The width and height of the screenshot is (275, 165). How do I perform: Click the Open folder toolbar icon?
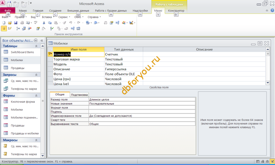10,23
